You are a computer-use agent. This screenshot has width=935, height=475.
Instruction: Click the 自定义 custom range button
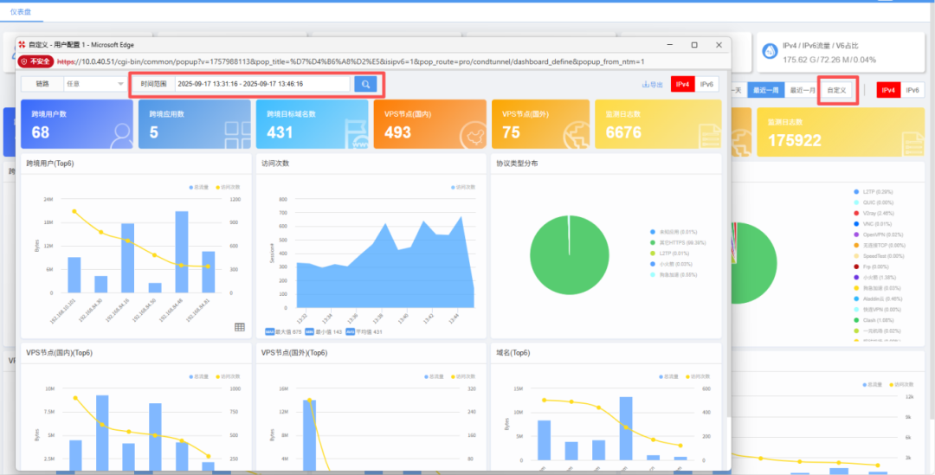coord(837,90)
